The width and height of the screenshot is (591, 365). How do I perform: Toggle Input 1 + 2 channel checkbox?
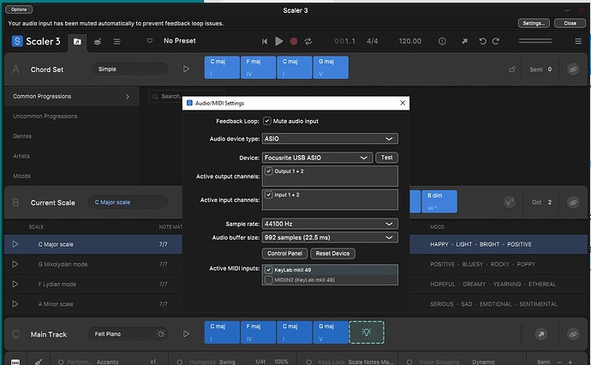269,195
